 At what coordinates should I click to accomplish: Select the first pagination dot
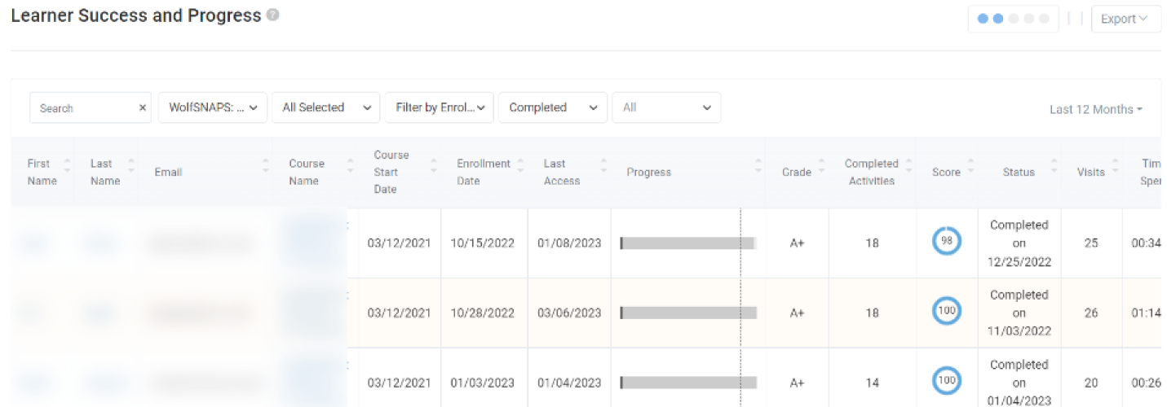[x=983, y=19]
